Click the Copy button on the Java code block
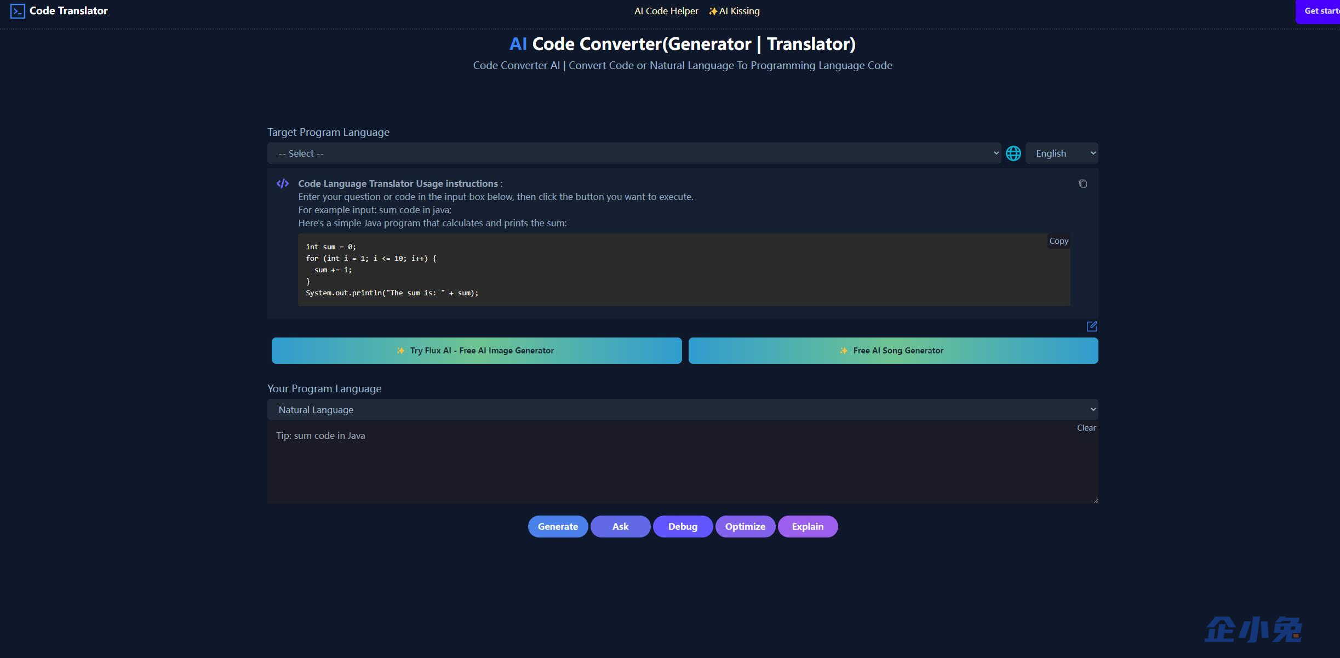The width and height of the screenshot is (1340, 658). [x=1058, y=241]
